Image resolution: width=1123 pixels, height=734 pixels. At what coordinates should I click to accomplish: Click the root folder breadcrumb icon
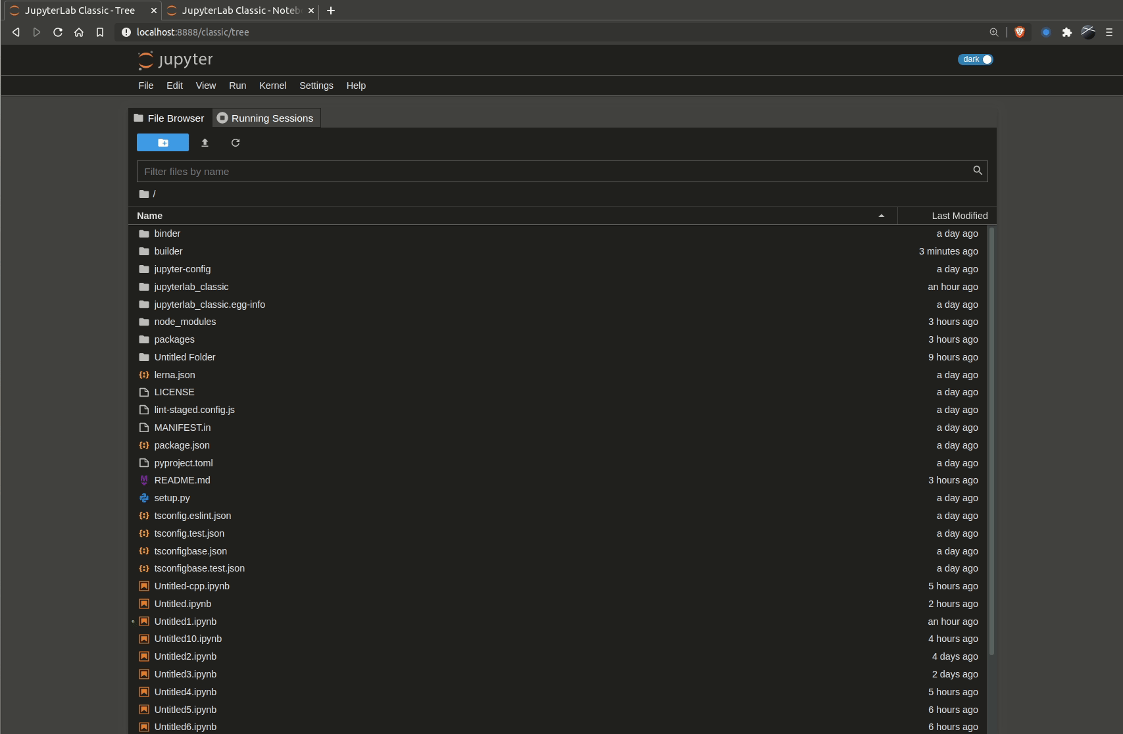click(143, 194)
